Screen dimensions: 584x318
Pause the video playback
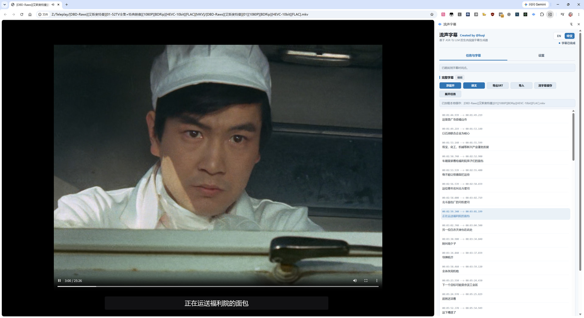click(59, 281)
